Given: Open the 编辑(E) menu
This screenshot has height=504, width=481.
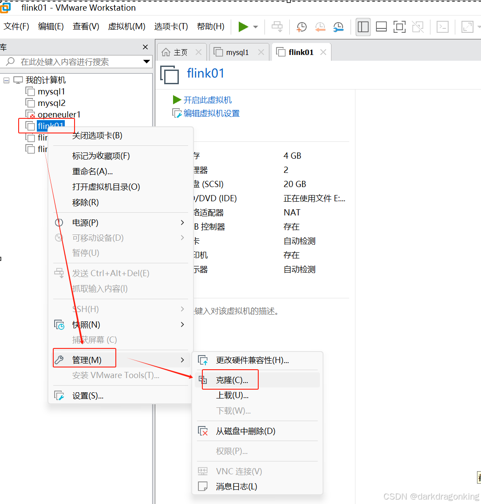Looking at the screenshot, I should [x=51, y=26].
